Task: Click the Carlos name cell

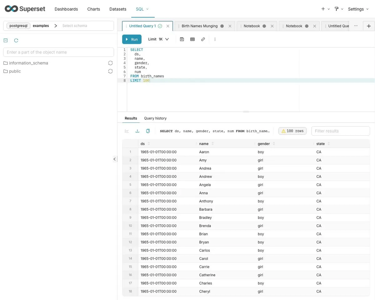Action: click(204, 250)
